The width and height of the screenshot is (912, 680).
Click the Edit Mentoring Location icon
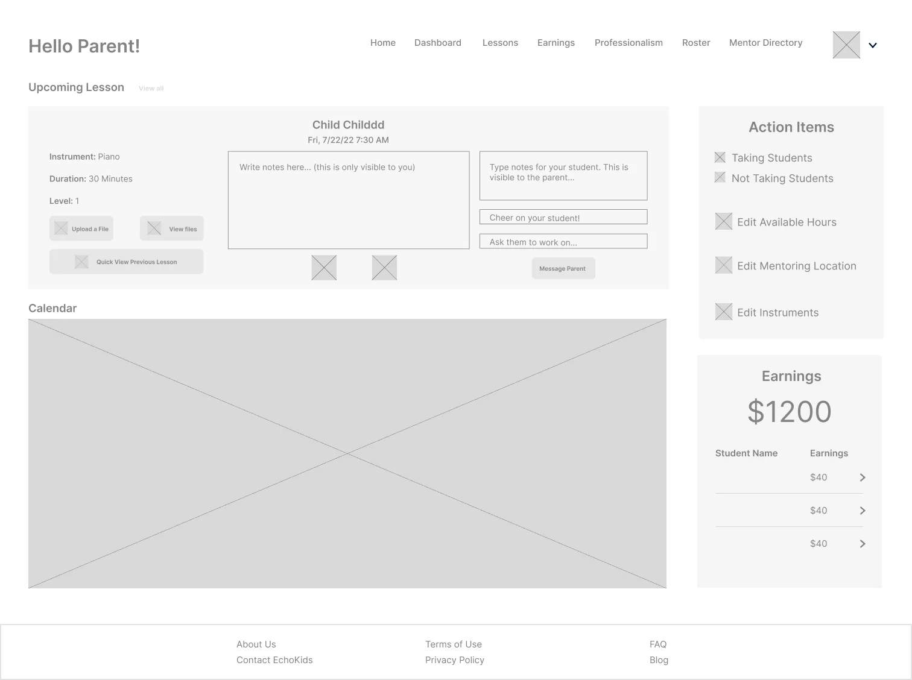pos(723,265)
